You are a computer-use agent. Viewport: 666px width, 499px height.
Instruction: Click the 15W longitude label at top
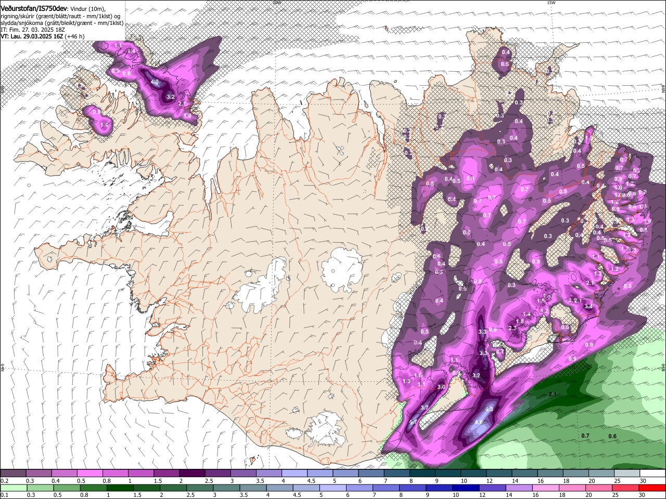[551, 3]
